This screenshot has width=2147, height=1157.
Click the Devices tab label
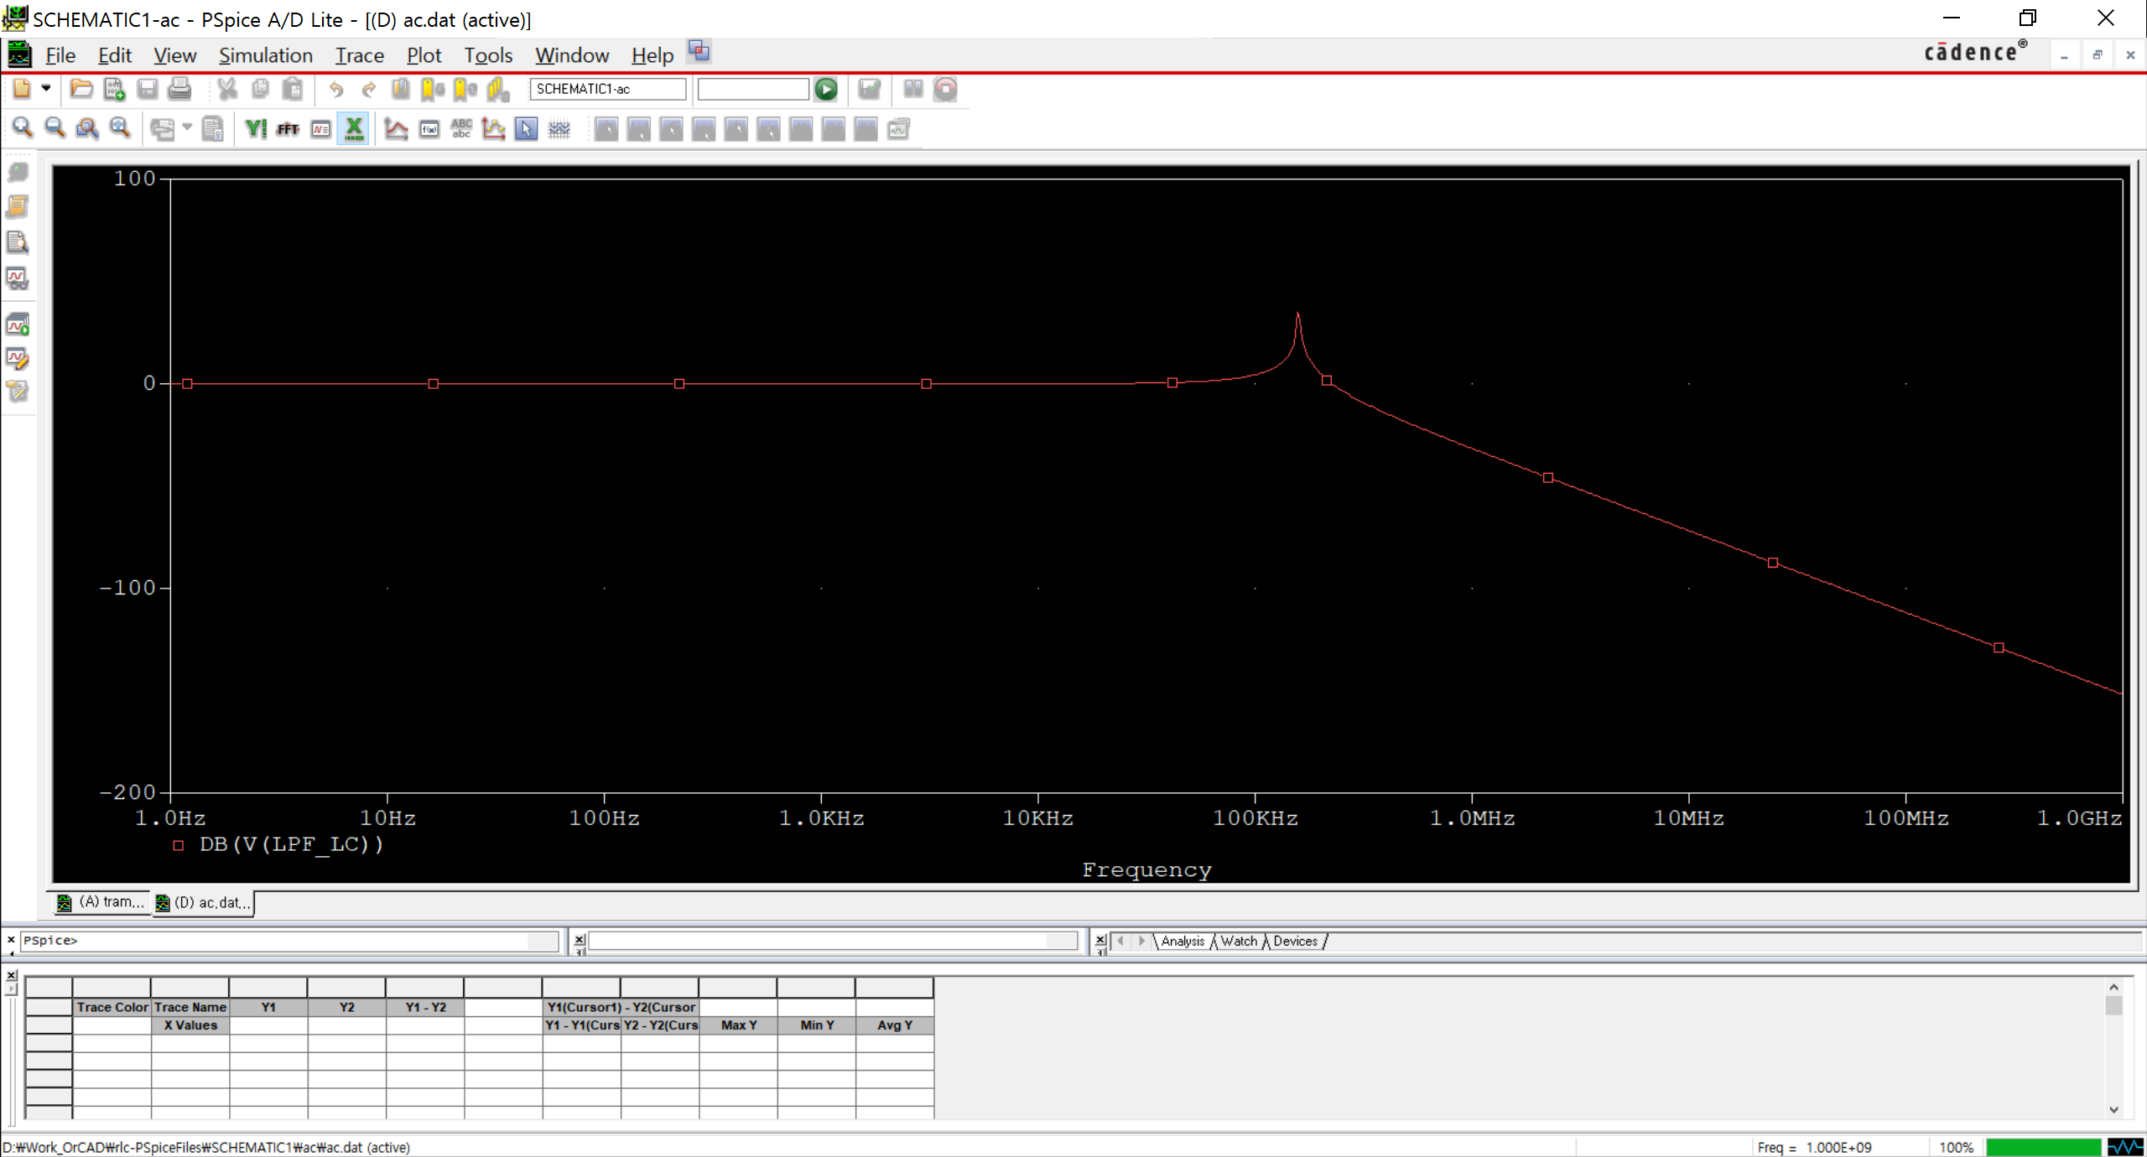pos(1295,941)
